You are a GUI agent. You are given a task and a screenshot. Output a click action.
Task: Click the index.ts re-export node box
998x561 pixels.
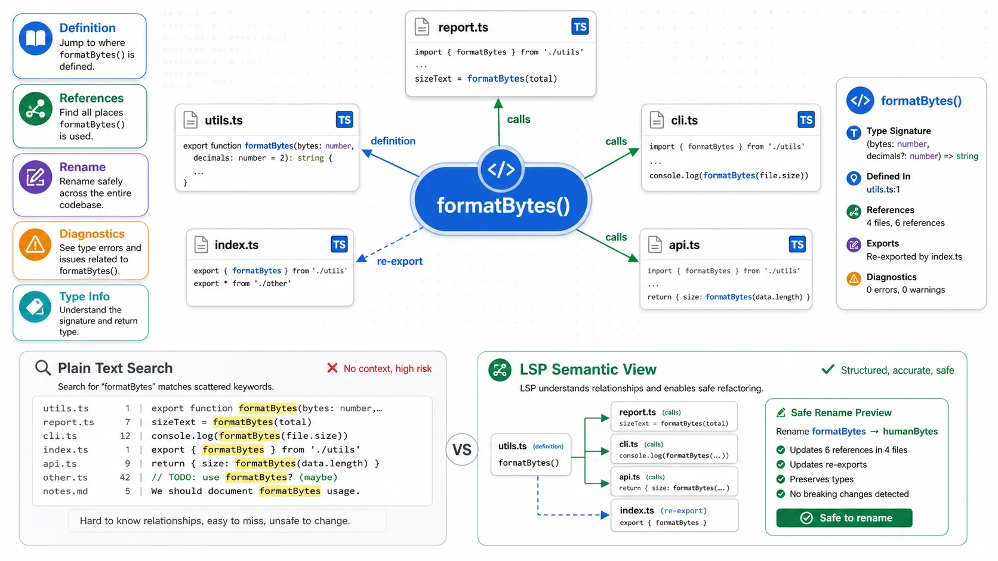click(x=674, y=516)
